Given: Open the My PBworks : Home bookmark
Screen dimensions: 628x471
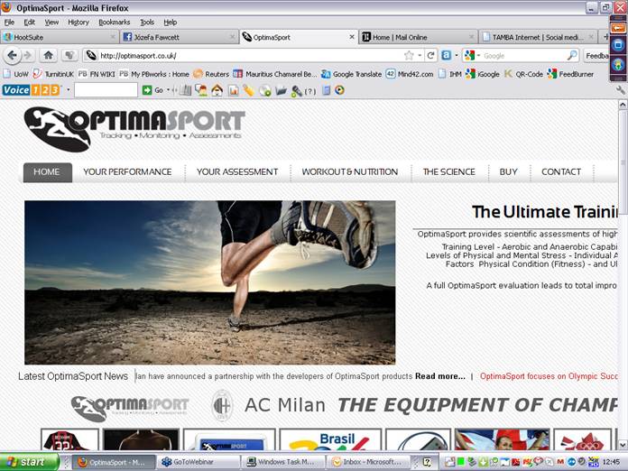Looking at the screenshot, I should pyautogui.click(x=154, y=74).
